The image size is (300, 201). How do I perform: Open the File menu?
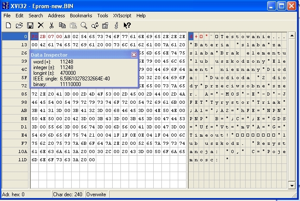pyautogui.click(x=7, y=16)
